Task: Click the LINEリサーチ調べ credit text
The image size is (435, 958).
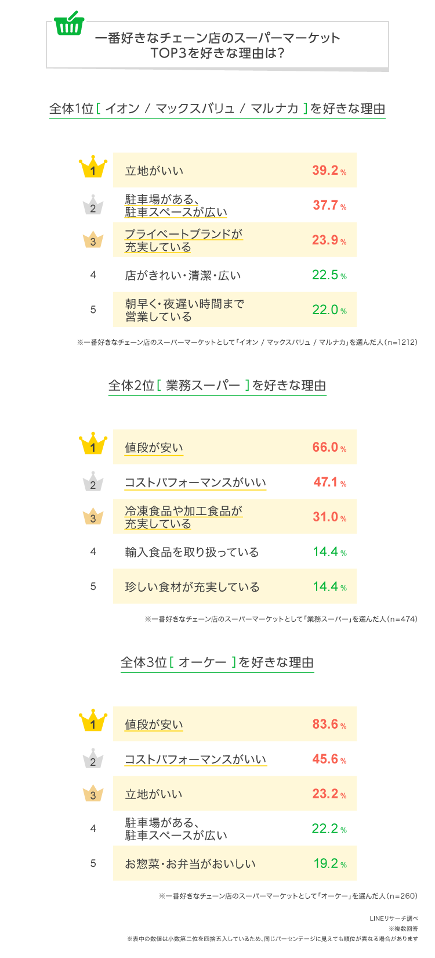Action: tap(393, 919)
